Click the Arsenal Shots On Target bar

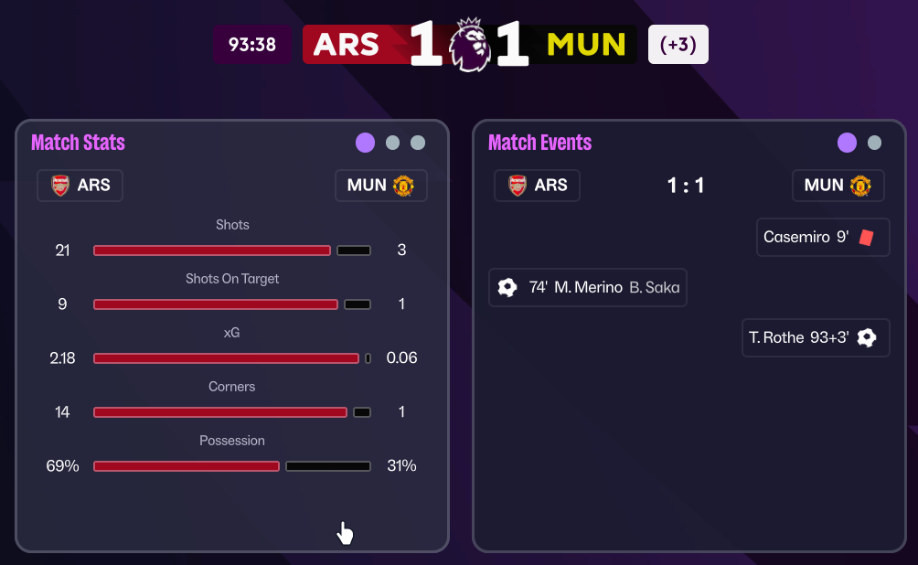coord(216,304)
